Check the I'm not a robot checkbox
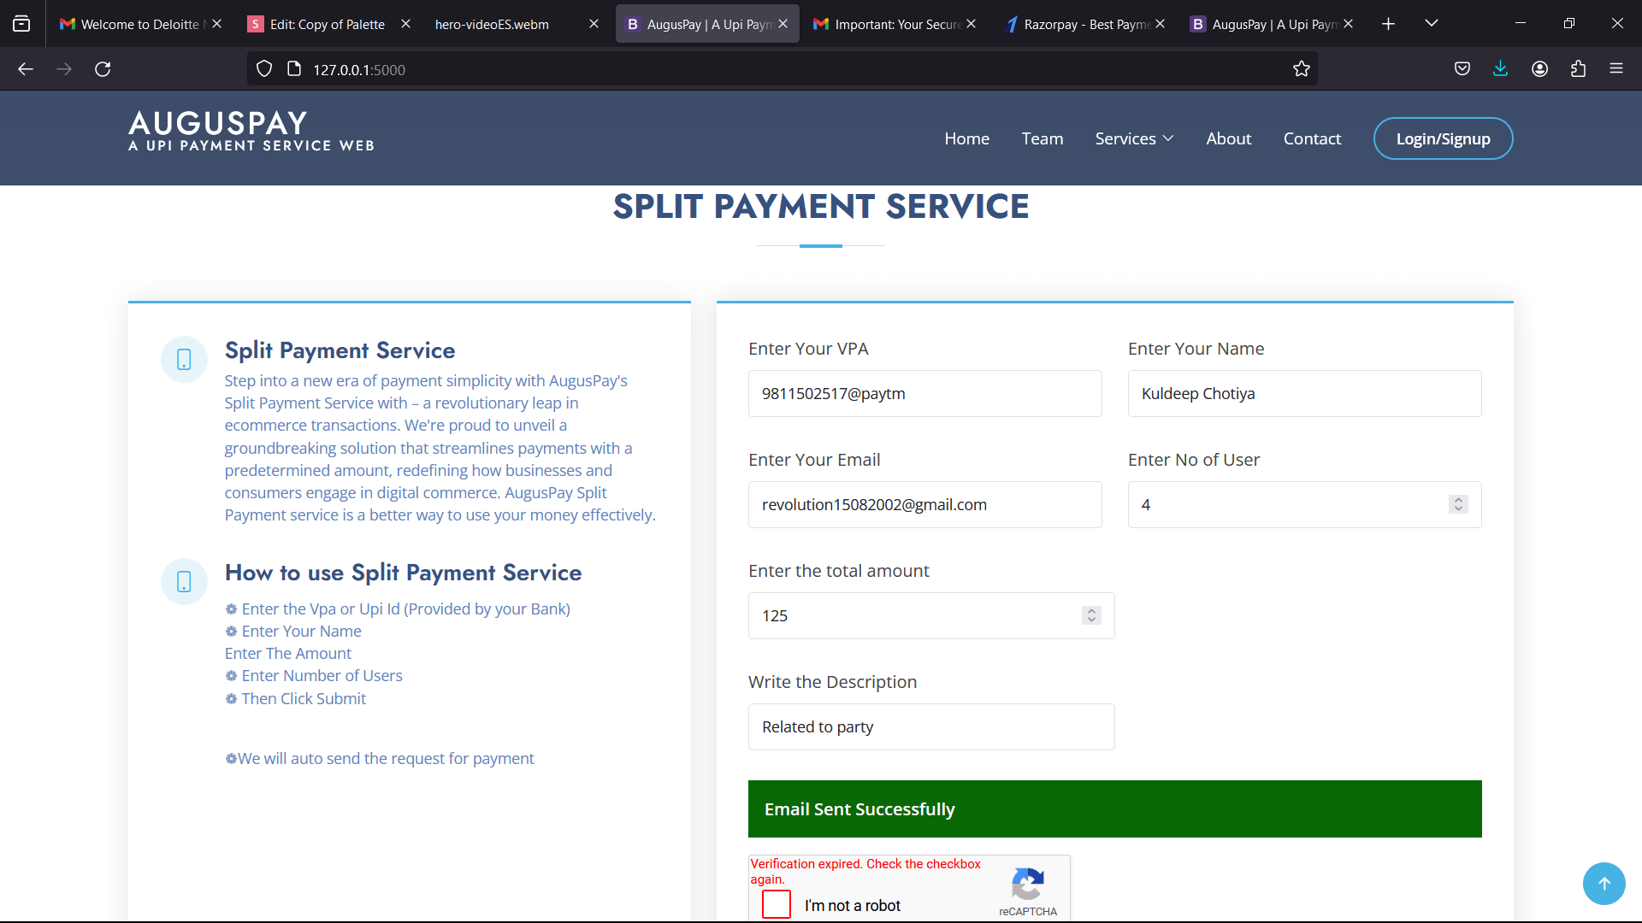Screen dimensions: 1642x923 [x=777, y=904]
